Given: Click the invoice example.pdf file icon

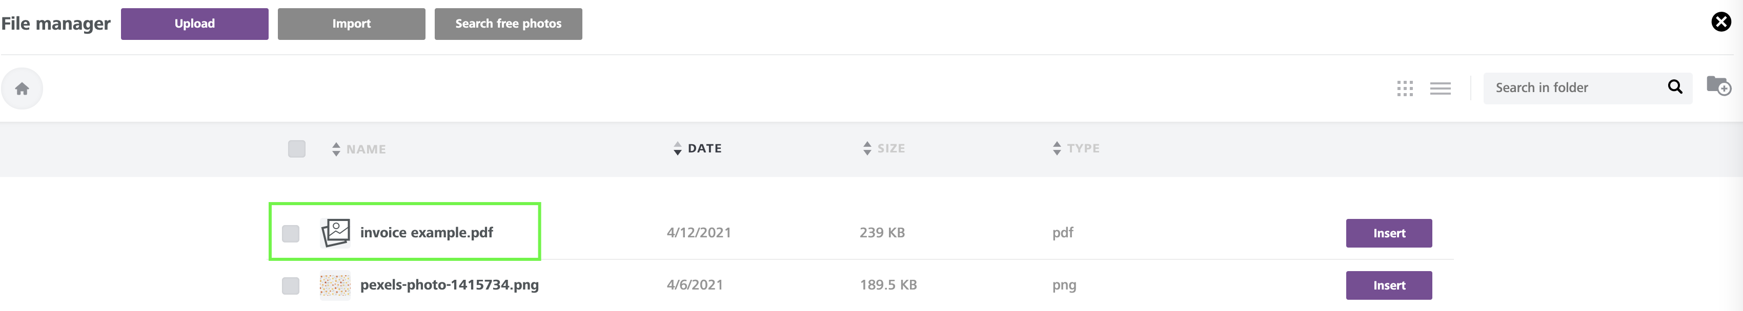Looking at the screenshot, I should tap(335, 233).
